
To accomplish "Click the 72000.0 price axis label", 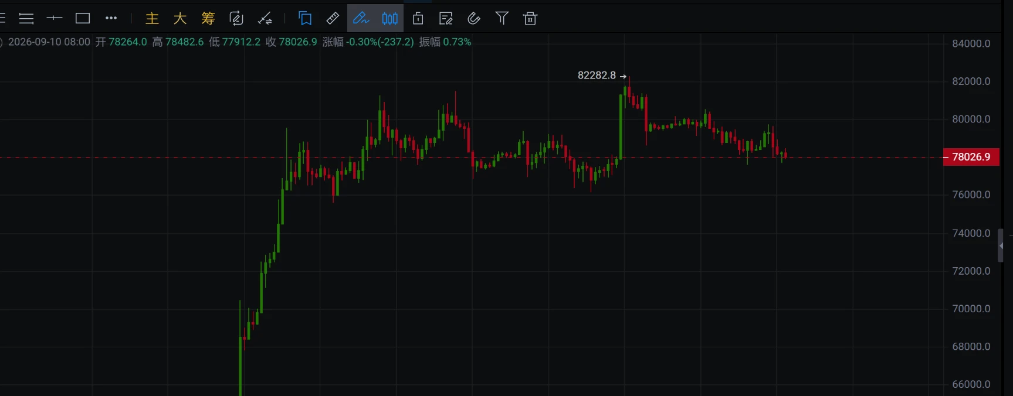I will point(971,271).
